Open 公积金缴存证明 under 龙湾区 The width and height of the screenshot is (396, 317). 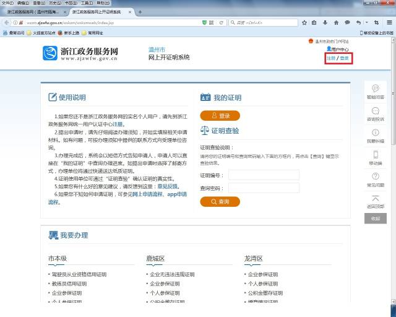tap(265, 293)
